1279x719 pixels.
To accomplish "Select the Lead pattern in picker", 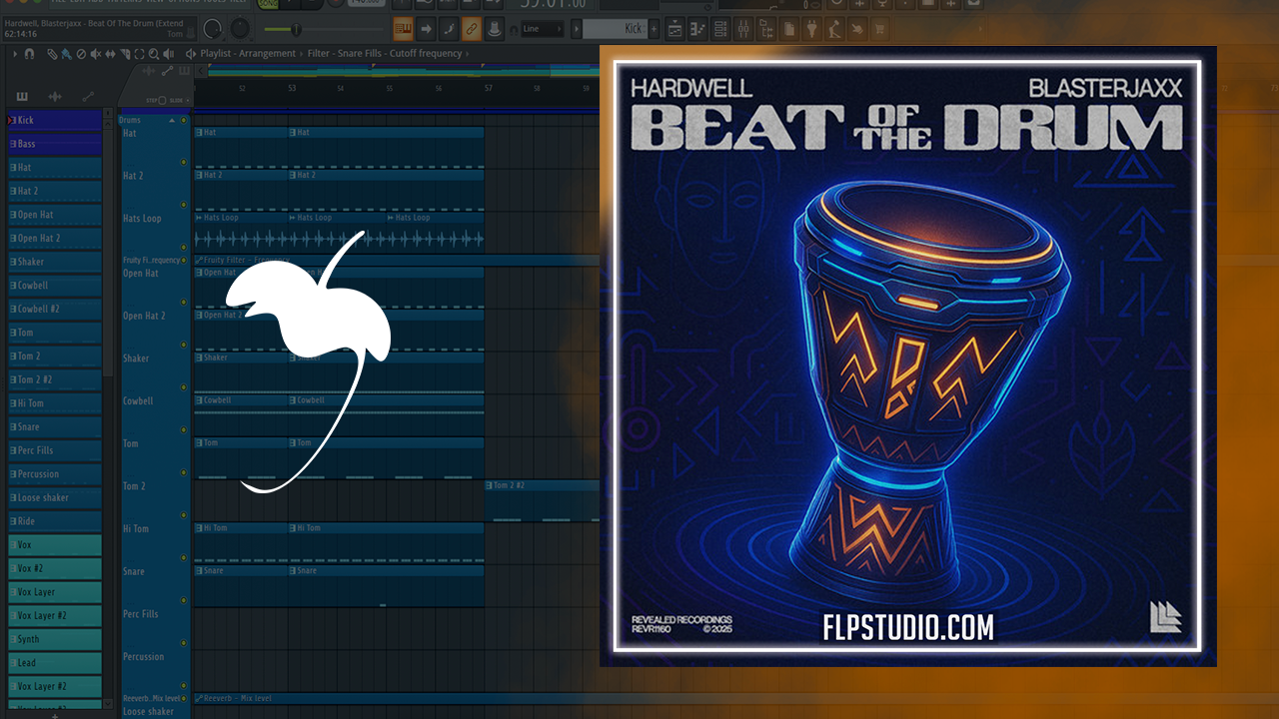I will [55, 663].
